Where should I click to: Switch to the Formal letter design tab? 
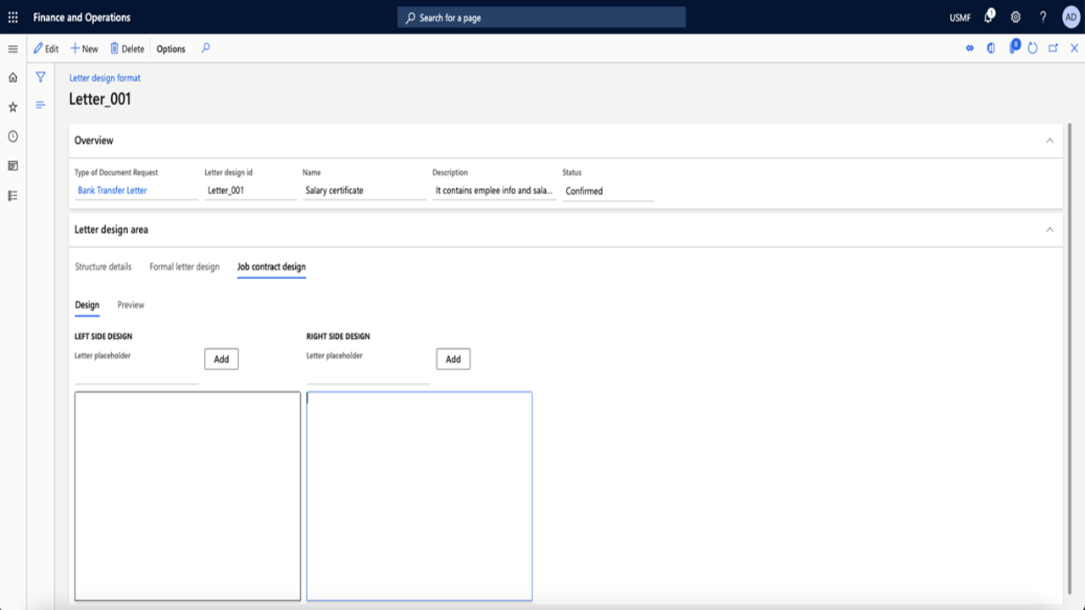coord(183,266)
